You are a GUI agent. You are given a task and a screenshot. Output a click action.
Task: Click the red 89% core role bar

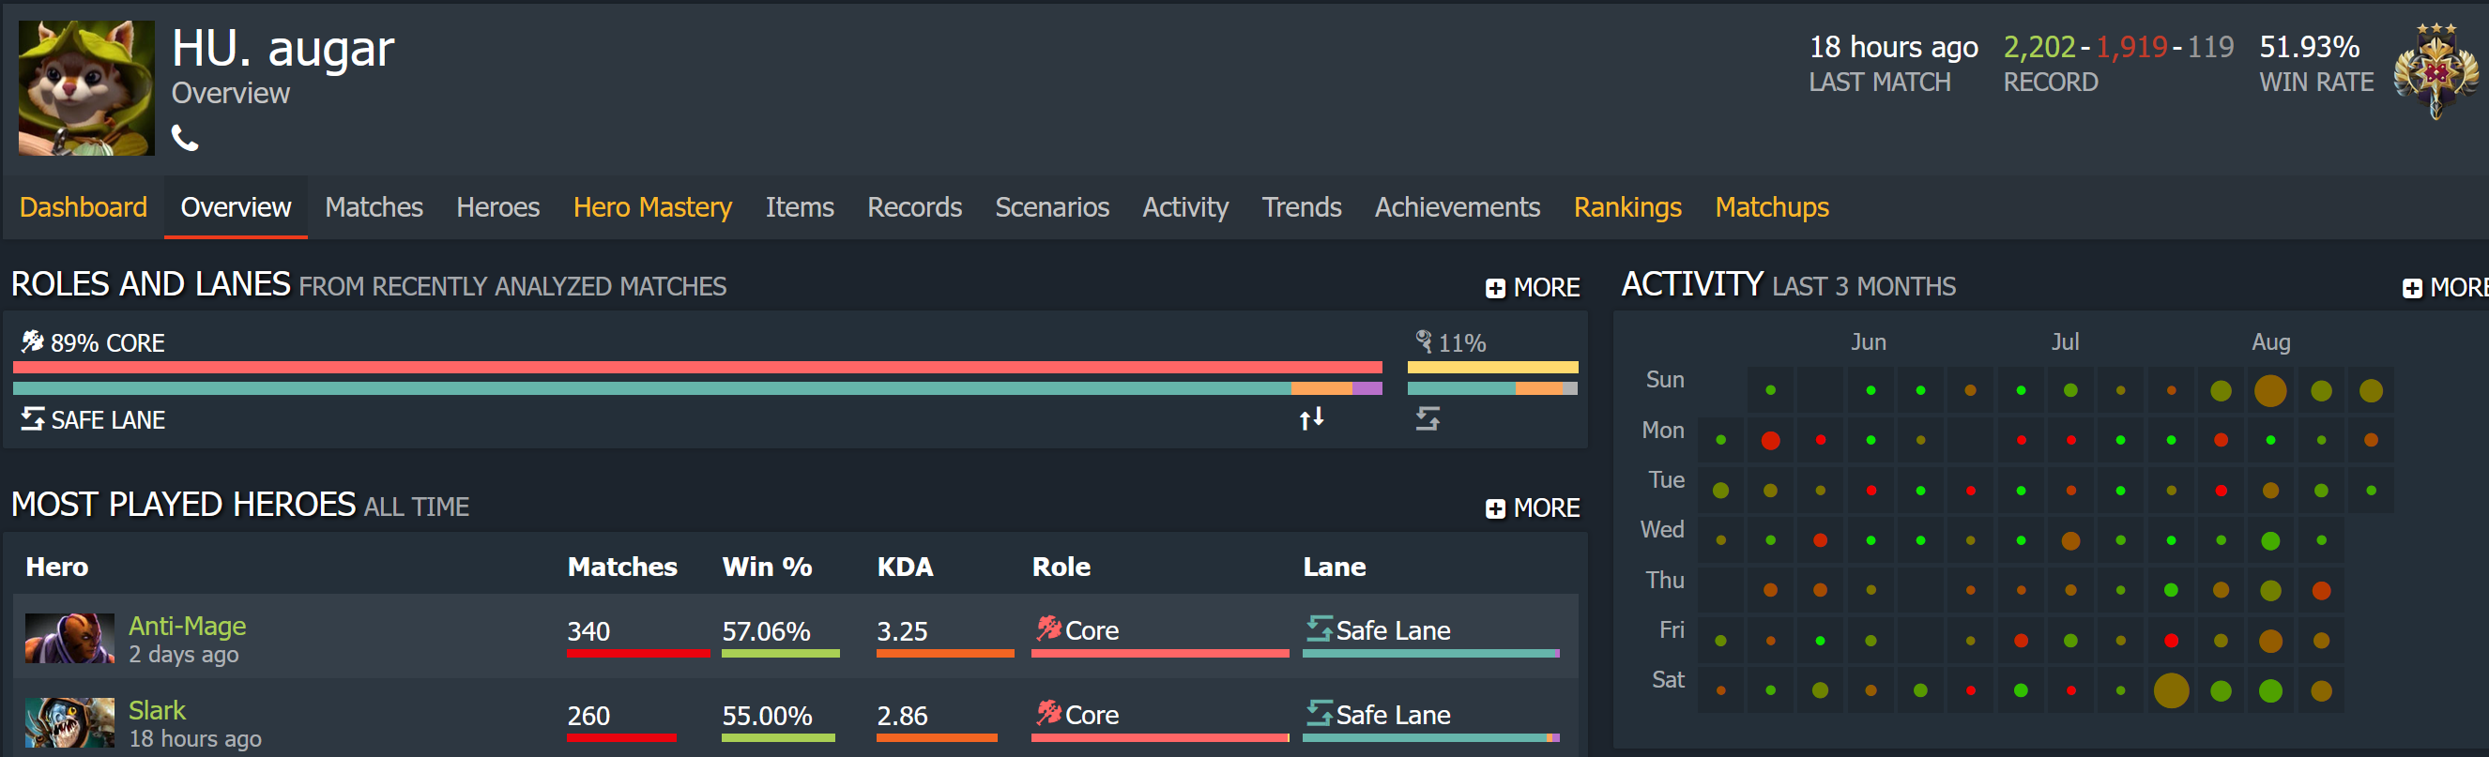click(x=697, y=367)
